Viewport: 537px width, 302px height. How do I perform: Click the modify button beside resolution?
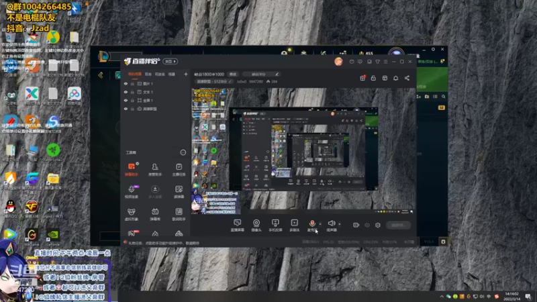click(x=233, y=74)
